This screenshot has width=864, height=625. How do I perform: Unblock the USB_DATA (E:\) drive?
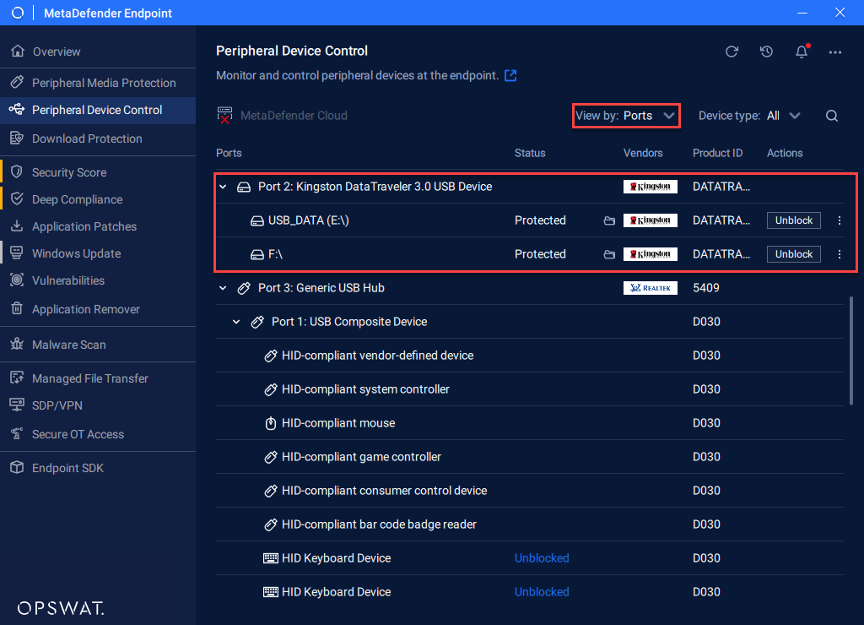point(793,220)
